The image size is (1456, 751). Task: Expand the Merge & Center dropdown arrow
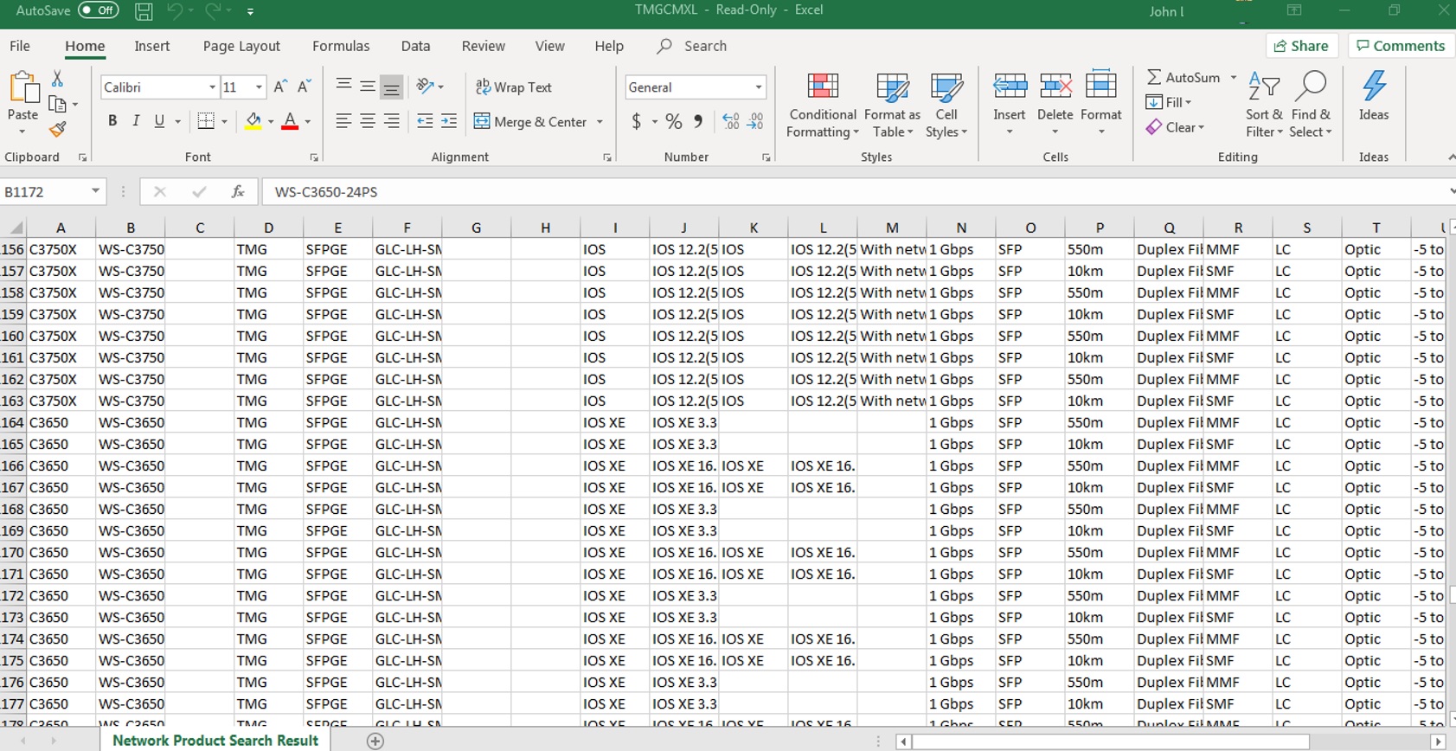click(600, 122)
